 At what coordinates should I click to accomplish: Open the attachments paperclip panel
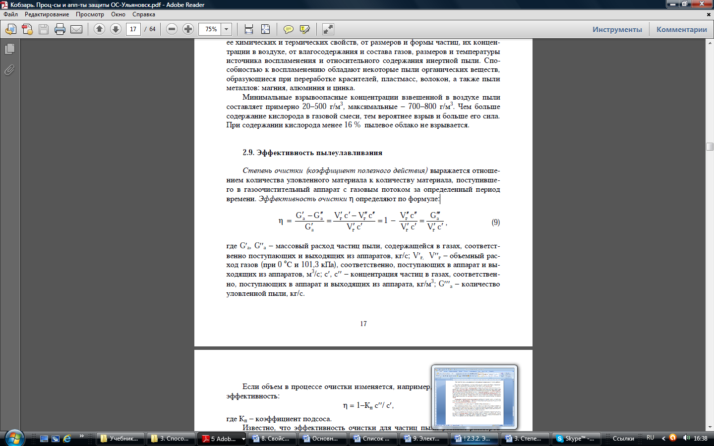9,70
